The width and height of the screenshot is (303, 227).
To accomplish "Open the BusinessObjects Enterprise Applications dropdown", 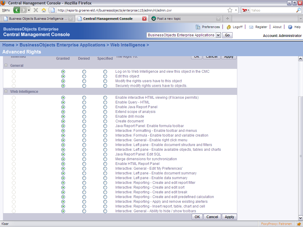I will coord(218,35).
